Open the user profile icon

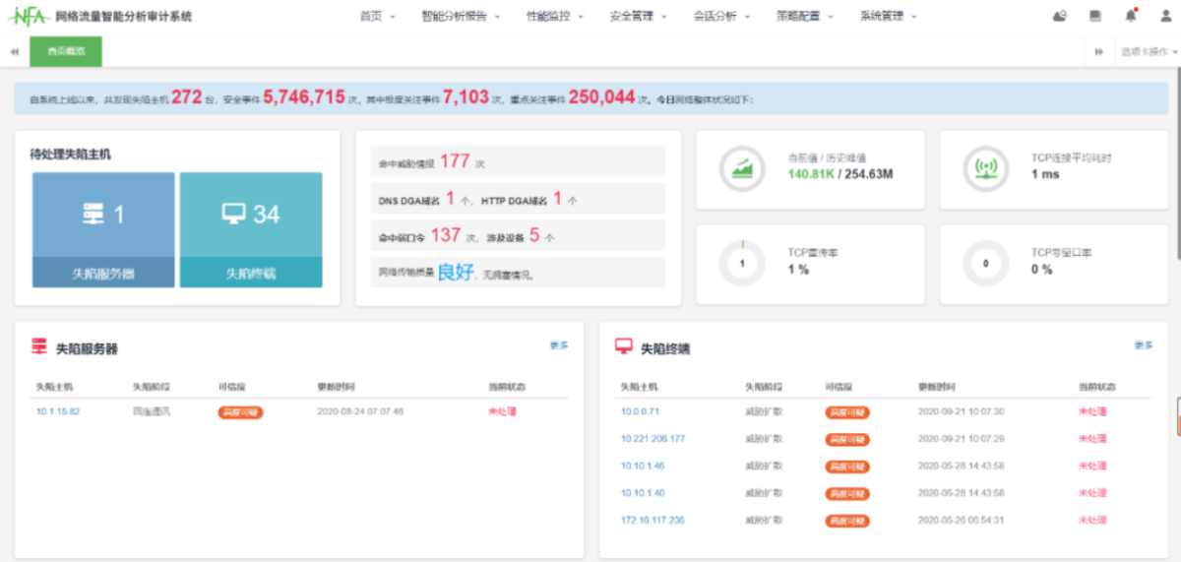pyautogui.click(x=1166, y=16)
